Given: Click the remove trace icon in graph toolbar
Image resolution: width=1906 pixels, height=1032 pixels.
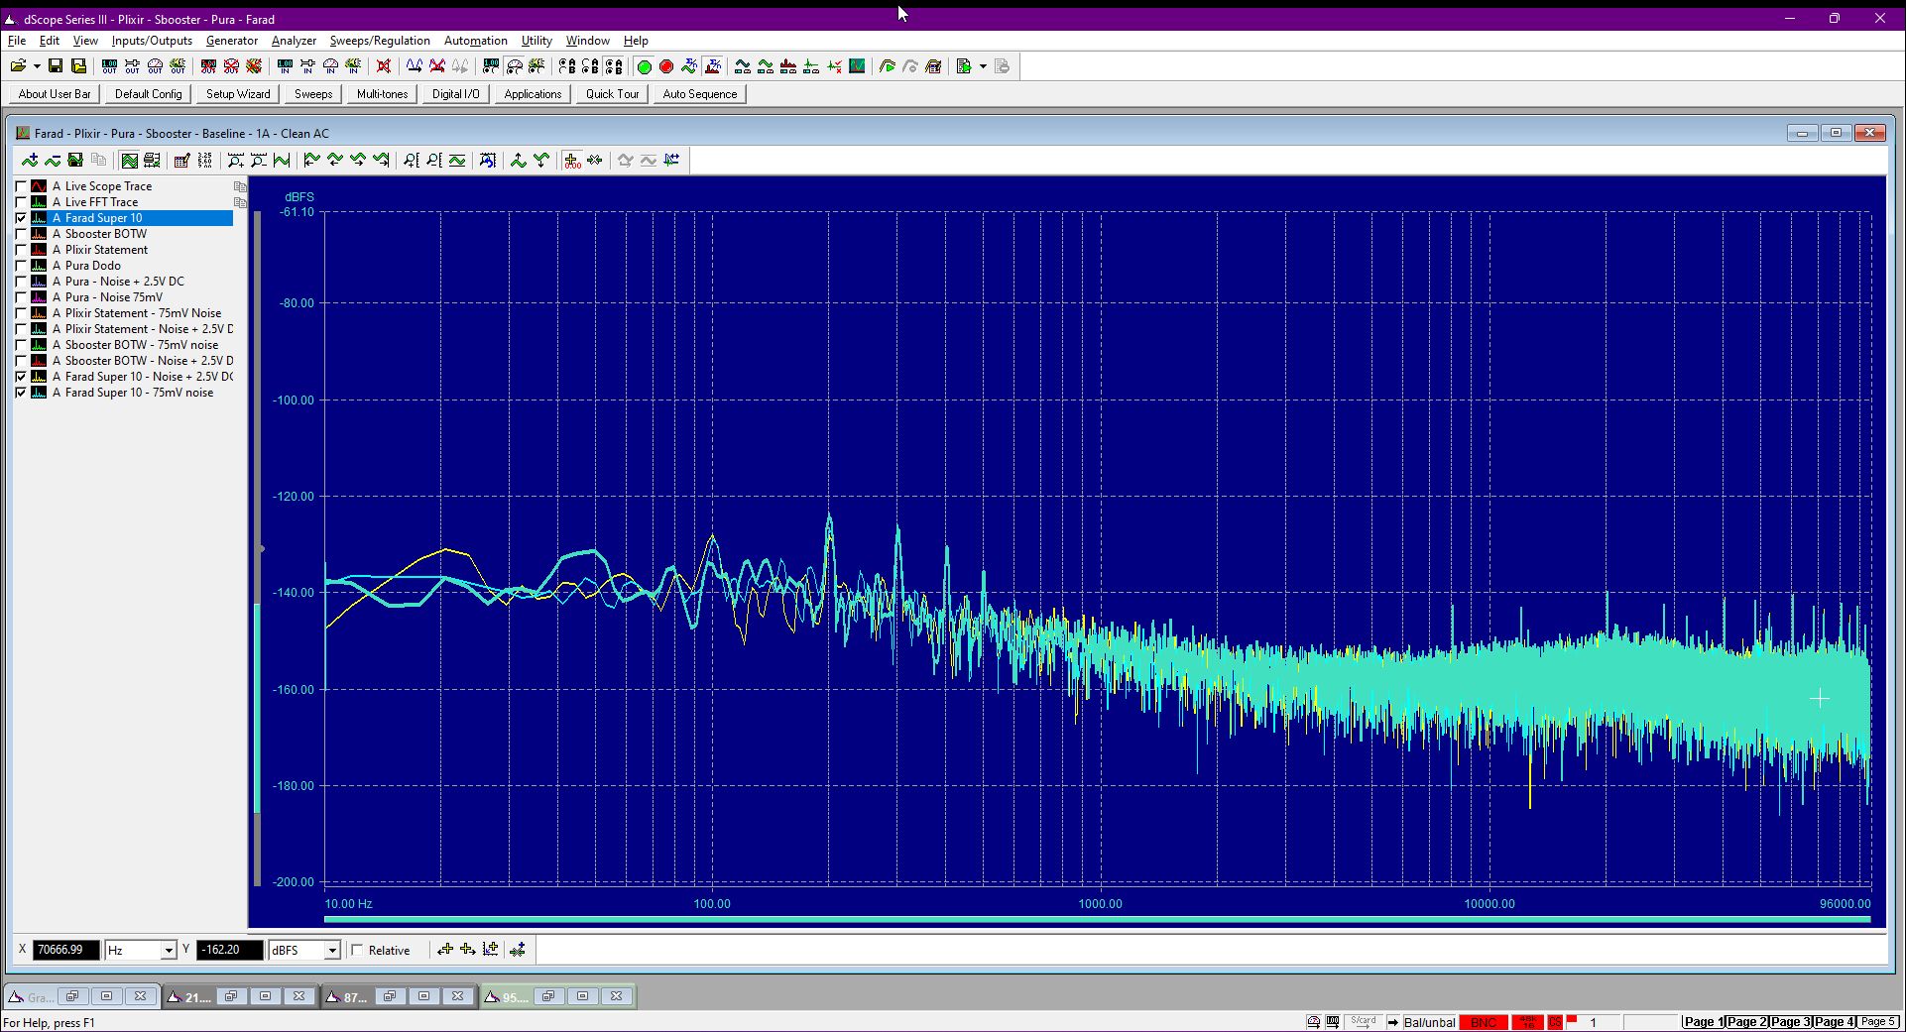Looking at the screenshot, I should point(53,161).
